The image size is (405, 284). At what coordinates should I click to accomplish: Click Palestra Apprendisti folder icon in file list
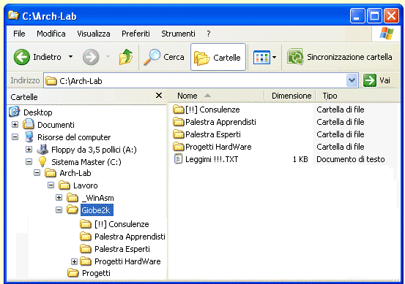point(178,122)
